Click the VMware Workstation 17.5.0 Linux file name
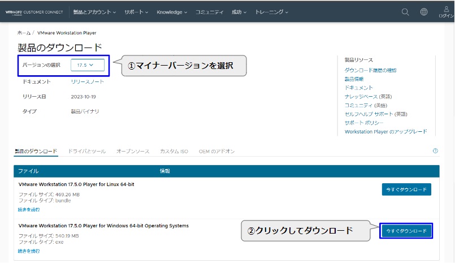This screenshot has height=263, width=455. coord(76,184)
